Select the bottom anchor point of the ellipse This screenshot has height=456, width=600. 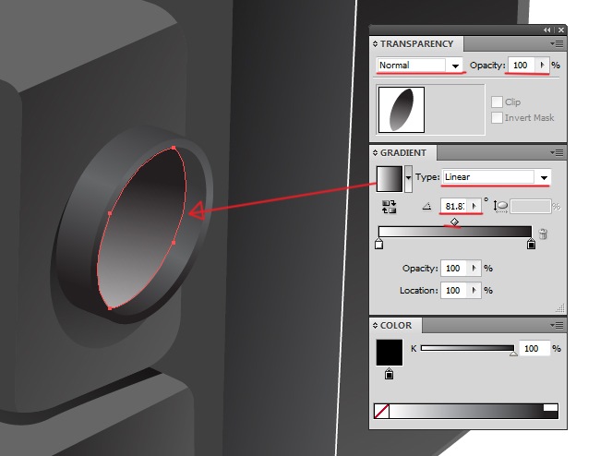pyautogui.click(x=110, y=307)
